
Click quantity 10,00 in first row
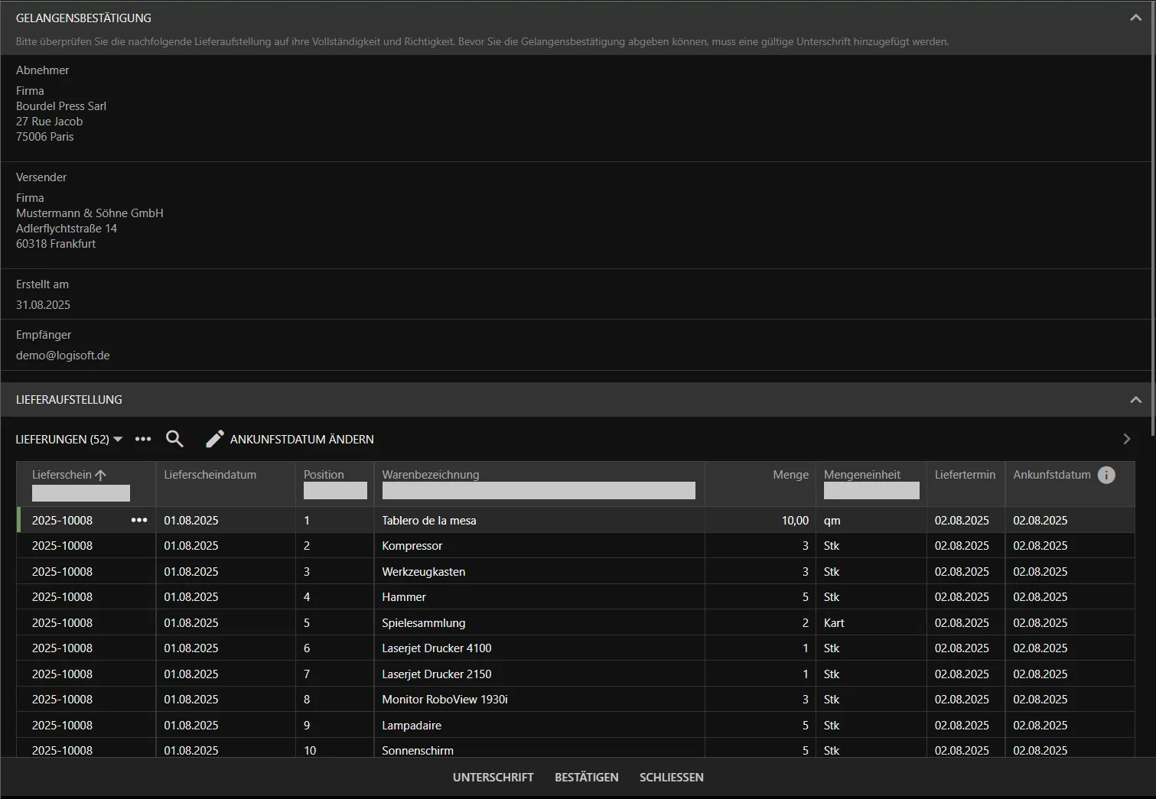(795, 521)
